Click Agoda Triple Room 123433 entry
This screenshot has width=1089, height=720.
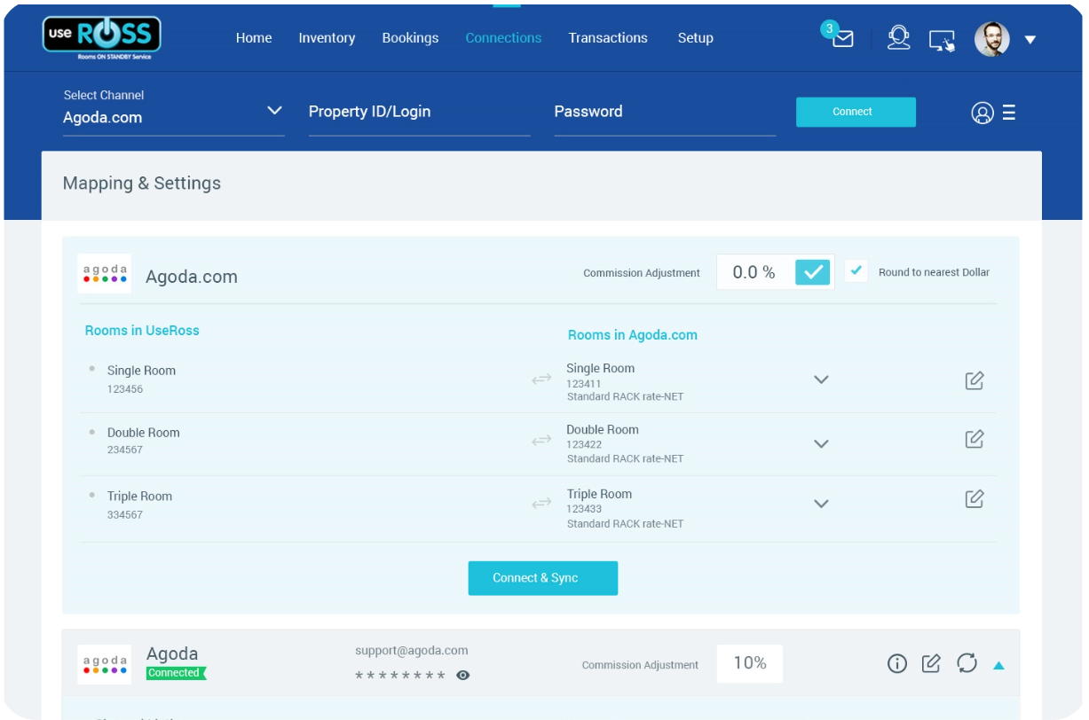pyautogui.click(x=625, y=508)
